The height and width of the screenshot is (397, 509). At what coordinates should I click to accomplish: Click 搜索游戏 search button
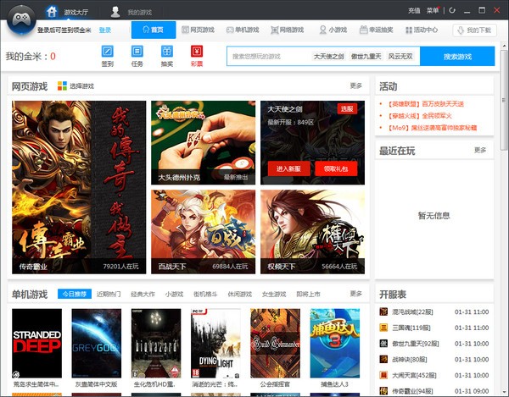457,57
